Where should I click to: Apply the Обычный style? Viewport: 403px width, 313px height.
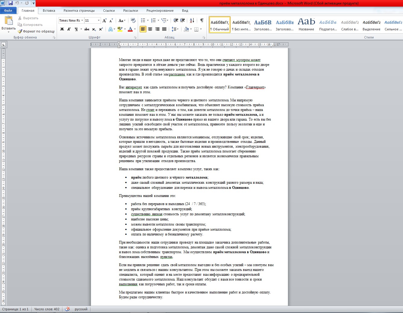(x=220, y=25)
